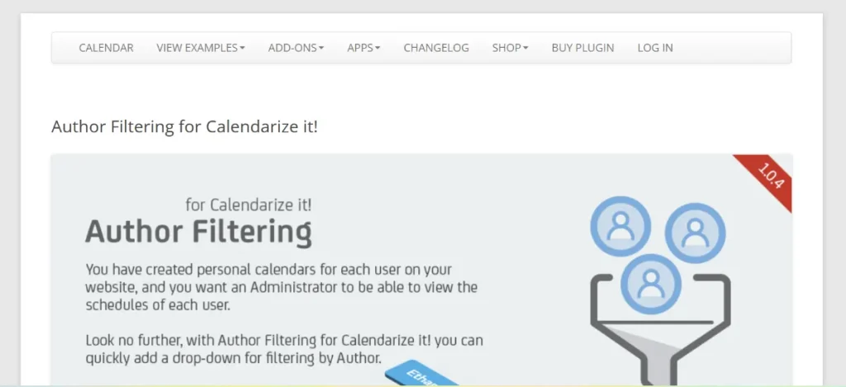The height and width of the screenshot is (387, 846).
Task: Open the CALENDAR menu item
Action: (106, 48)
